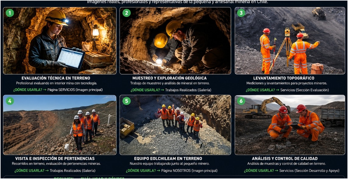The width and height of the screenshot is (348, 179).
Task: Open the crouching workers with excavator photo
Action: point(290,125)
